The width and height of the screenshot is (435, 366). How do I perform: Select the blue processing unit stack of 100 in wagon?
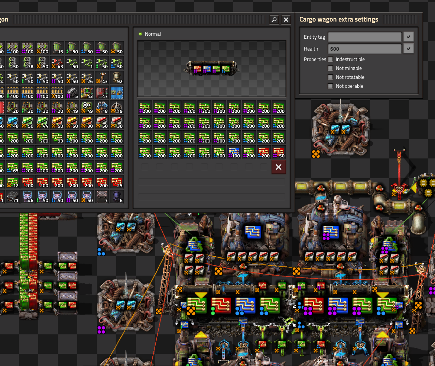[234, 152]
